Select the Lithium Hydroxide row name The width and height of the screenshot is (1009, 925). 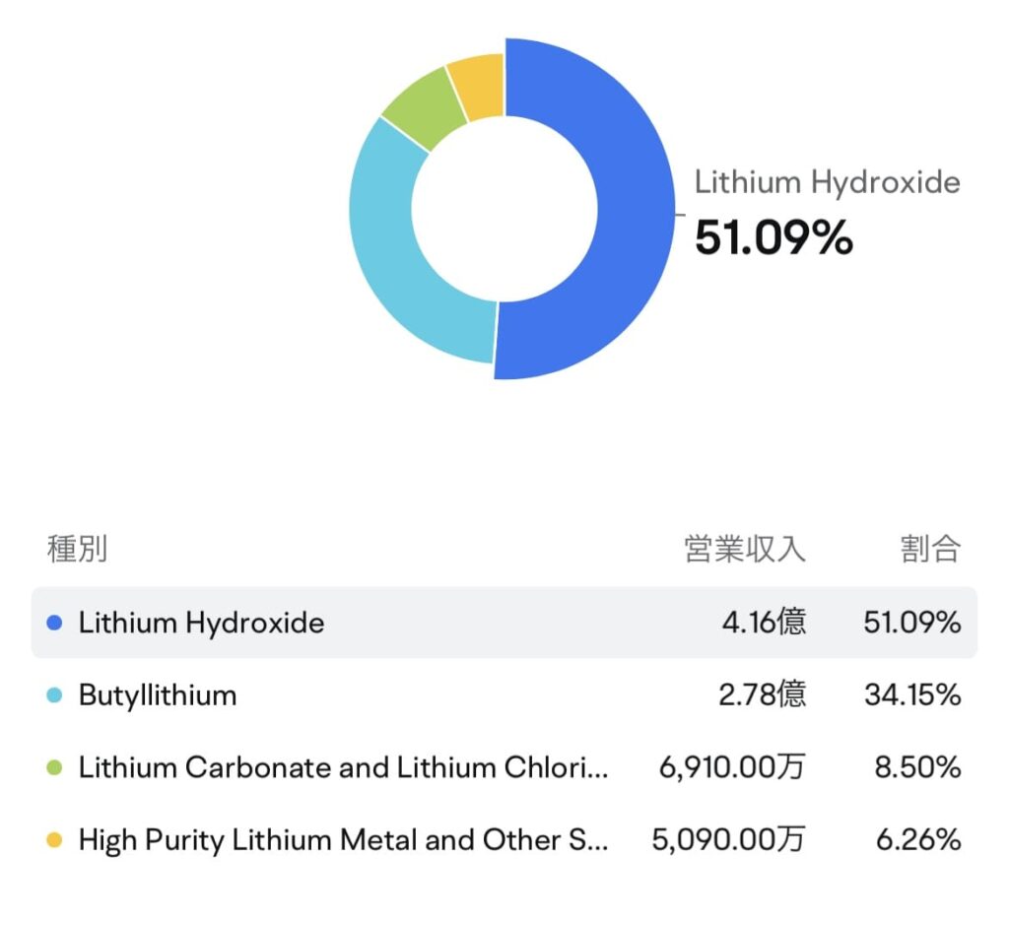pyautogui.click(x=201, y=623)
